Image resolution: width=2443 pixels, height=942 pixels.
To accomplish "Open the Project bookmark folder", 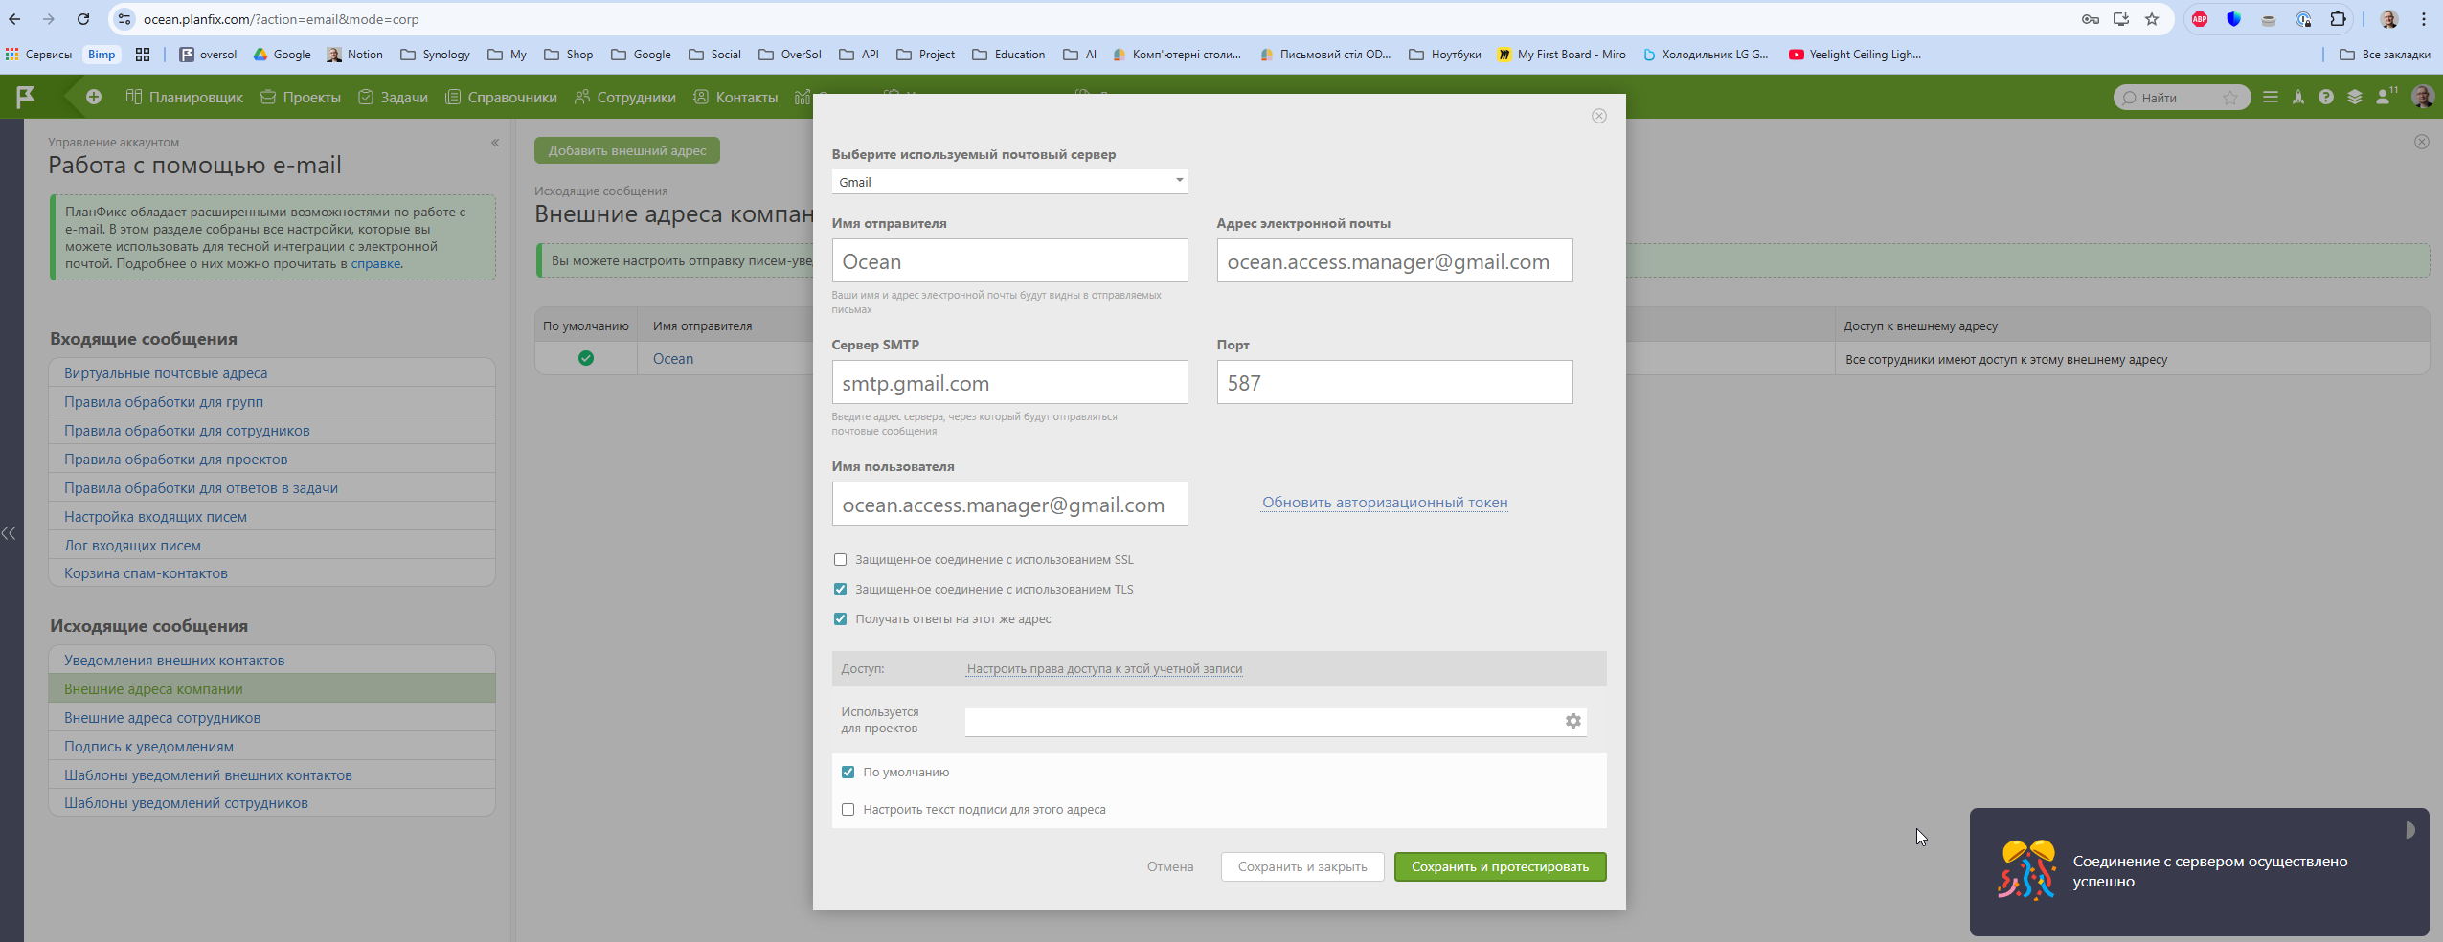I will 925,55.
